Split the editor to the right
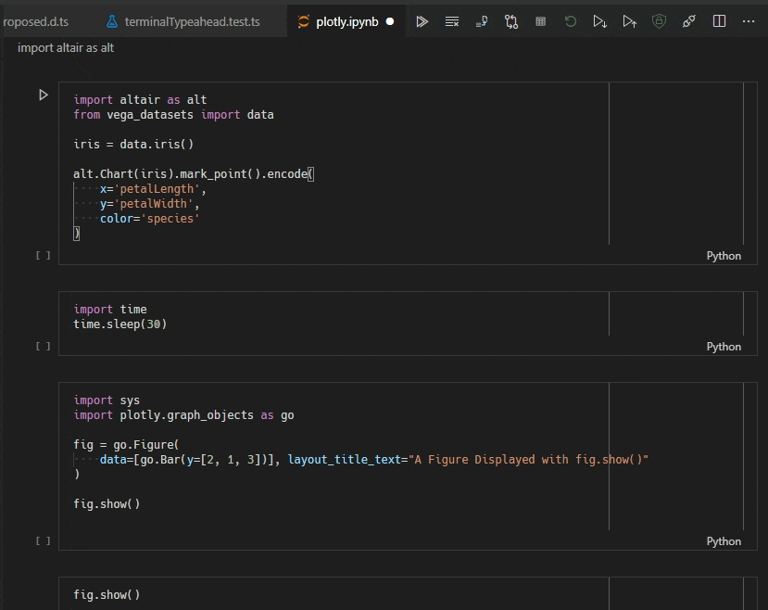Viewport: 768px width, 610px height. tap(719, 21)
